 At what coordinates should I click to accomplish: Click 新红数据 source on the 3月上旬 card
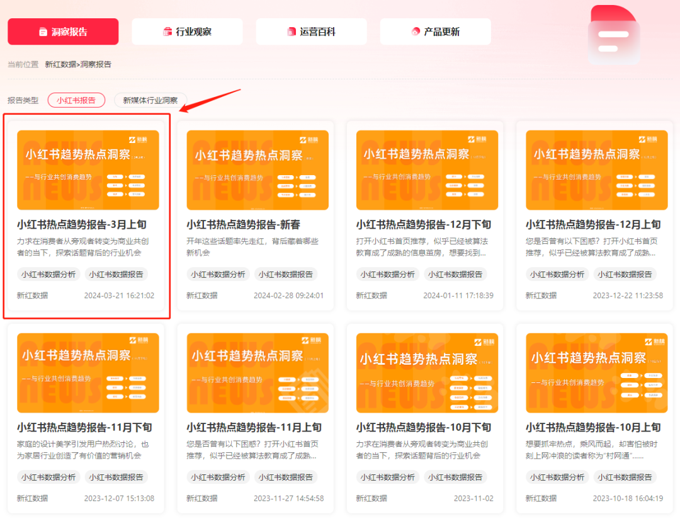point(33,296)
